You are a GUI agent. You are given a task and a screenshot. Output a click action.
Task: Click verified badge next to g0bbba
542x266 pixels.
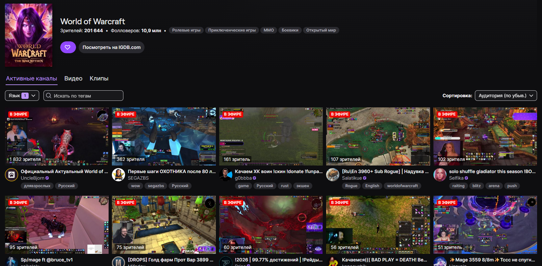click(x=254, y=178)
